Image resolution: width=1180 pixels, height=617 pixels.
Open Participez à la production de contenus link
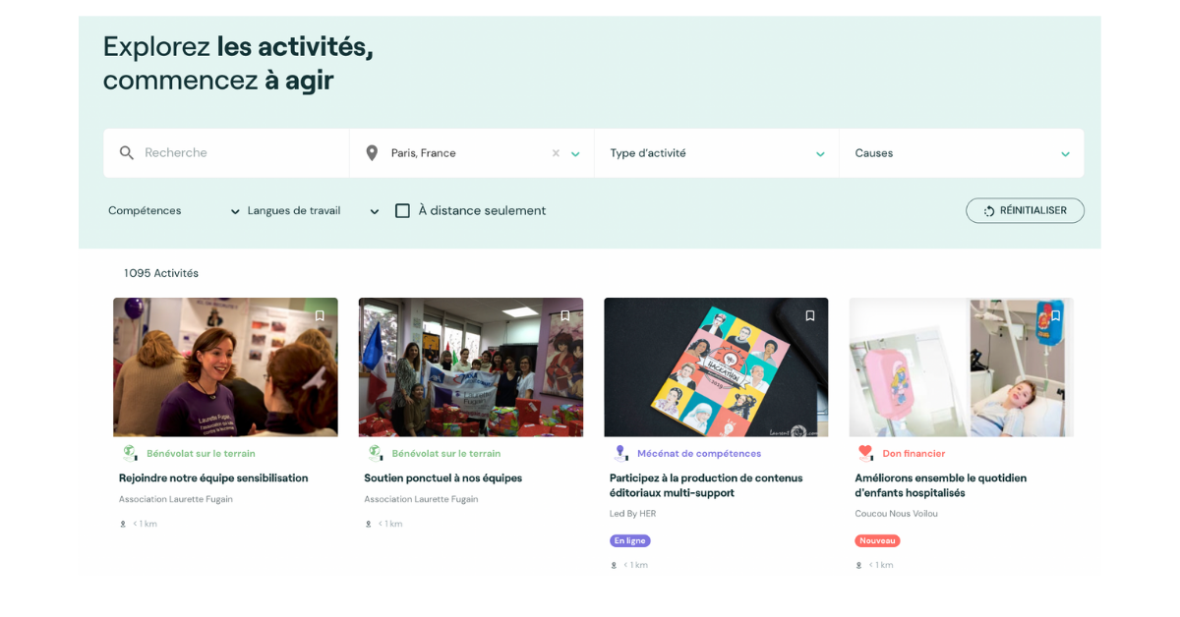[x=706, y=485]
